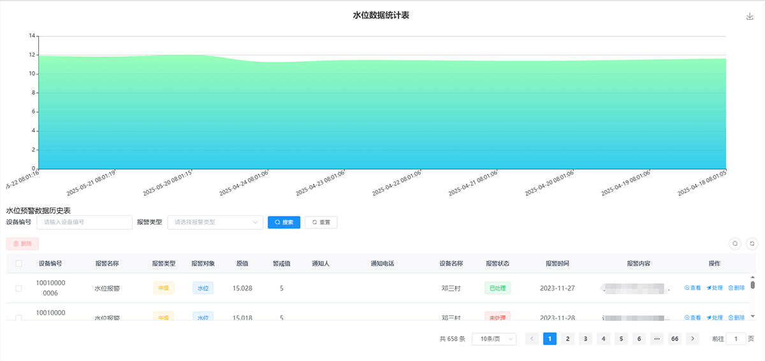Focus the 设备编号 input field

84,222
